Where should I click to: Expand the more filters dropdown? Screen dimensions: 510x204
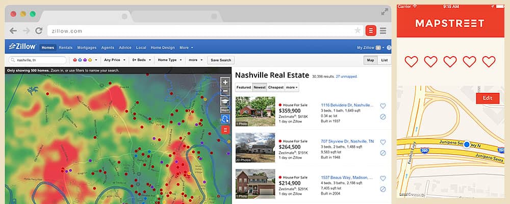195,60
